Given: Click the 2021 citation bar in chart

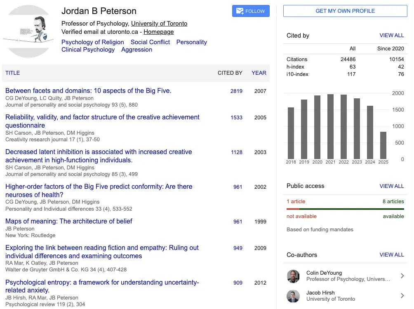Looking at the screenshot, I should [x=330, y=126].
